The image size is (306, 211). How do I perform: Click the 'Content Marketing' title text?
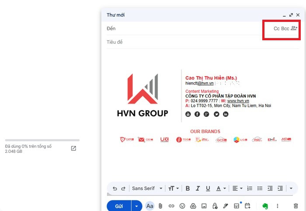(x=202, y=91)
